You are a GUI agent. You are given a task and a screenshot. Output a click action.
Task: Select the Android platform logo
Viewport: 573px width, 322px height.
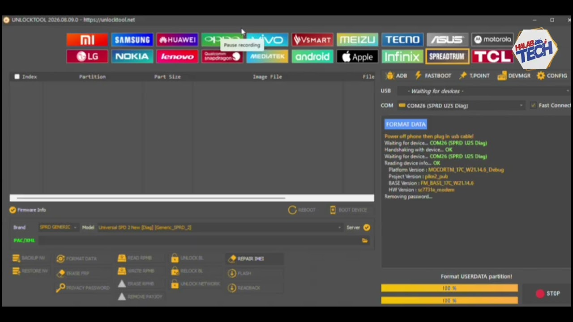[x=312, y=56]
